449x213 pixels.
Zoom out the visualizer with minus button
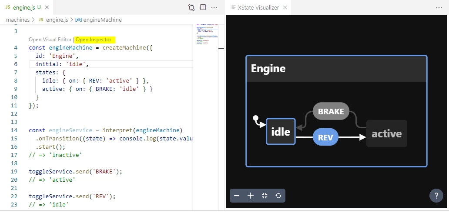[237, 196]
